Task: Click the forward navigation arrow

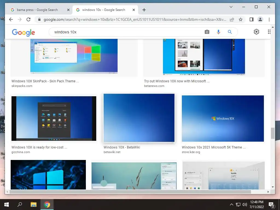Action: click(x=20, y=19)
